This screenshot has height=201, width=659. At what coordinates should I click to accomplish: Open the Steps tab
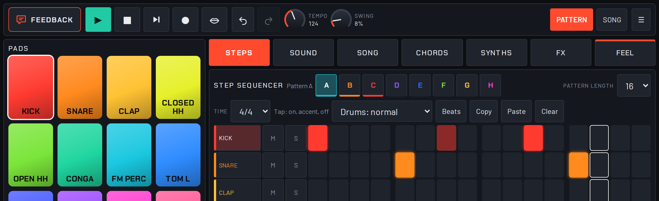239,53
